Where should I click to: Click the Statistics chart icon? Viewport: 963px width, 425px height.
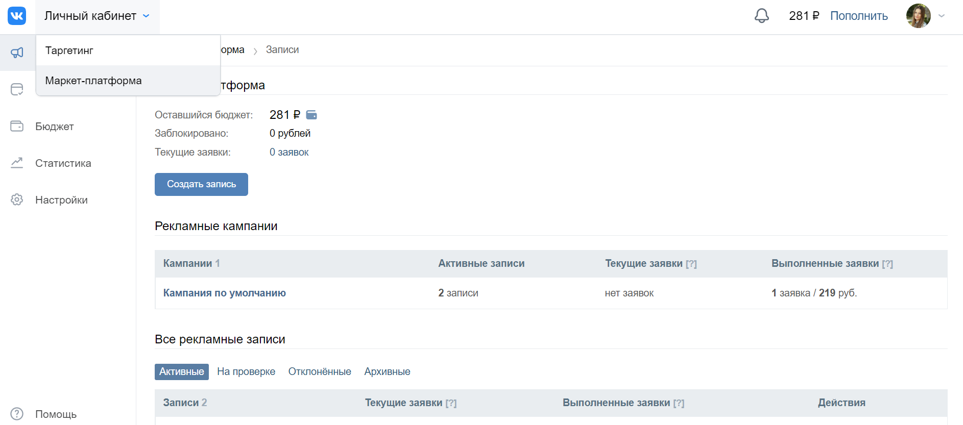(17, 163)
